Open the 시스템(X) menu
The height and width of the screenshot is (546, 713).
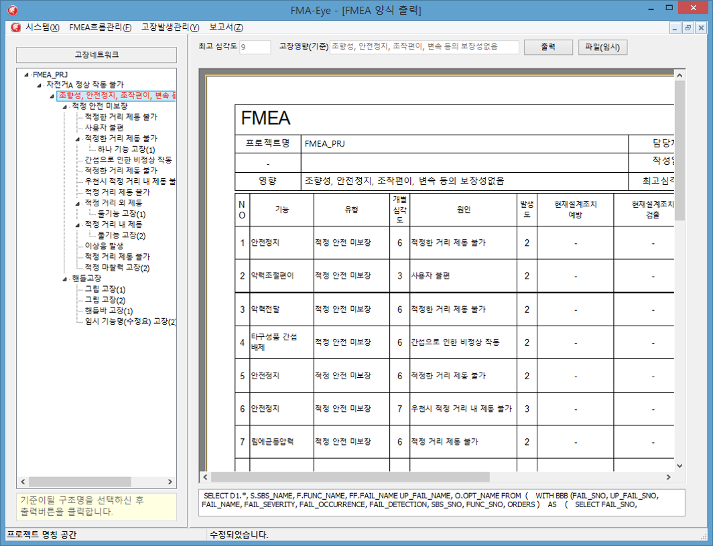(x=42, y=27)
